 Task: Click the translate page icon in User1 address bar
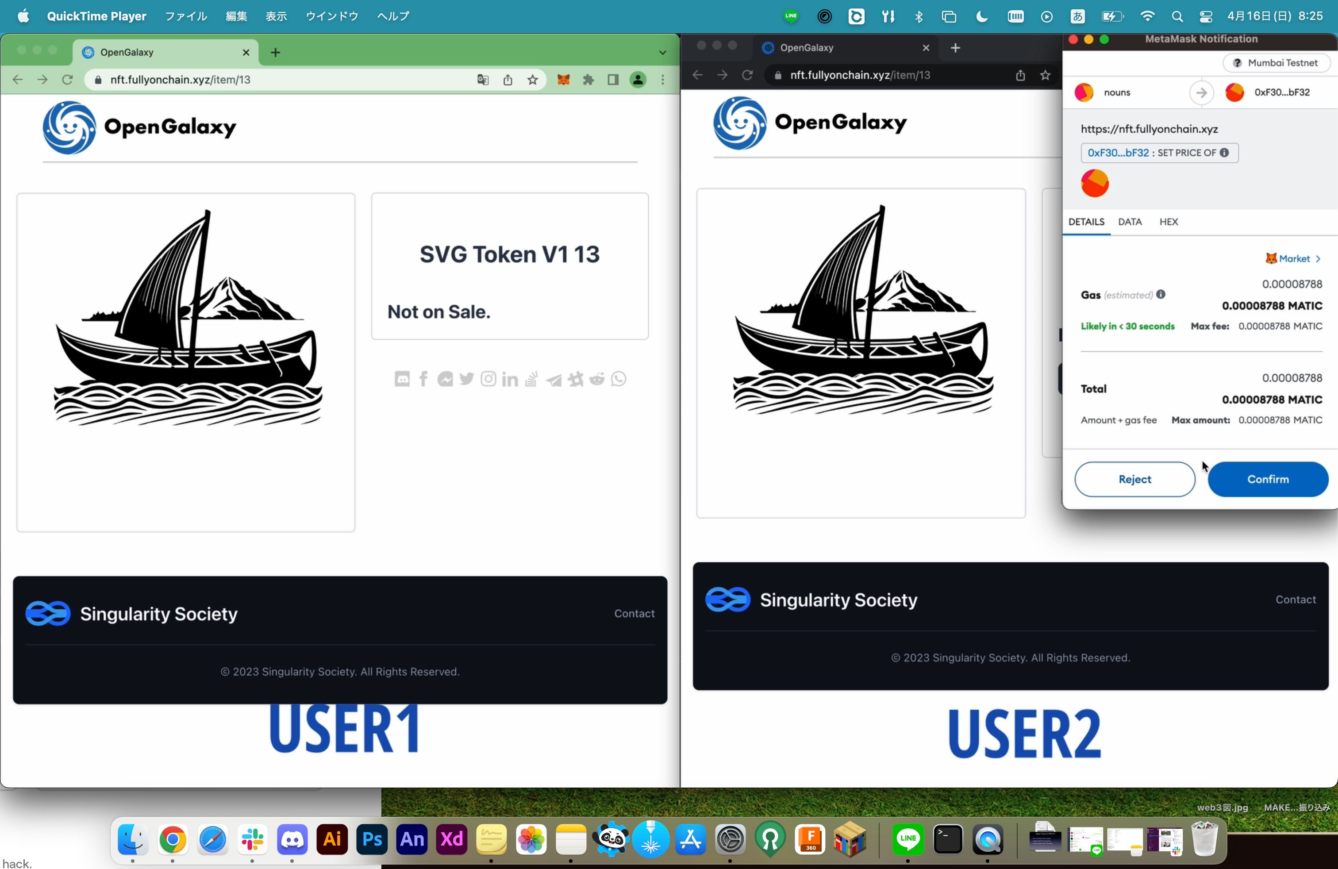tap(483, 80)
